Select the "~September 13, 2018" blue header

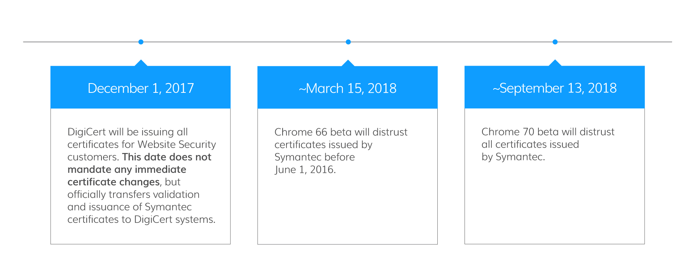point(555,88)
